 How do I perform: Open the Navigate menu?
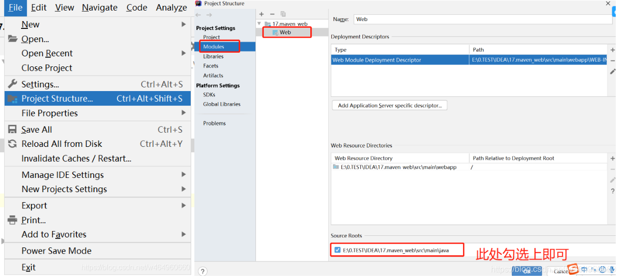(100, 7)
